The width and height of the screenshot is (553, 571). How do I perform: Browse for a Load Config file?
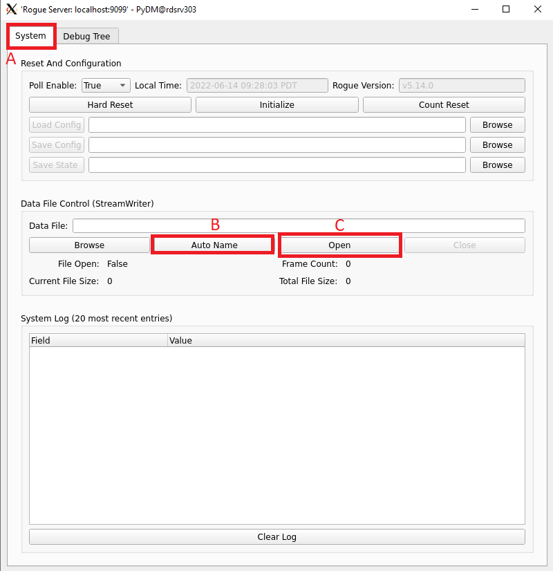[x=497, y=124]
